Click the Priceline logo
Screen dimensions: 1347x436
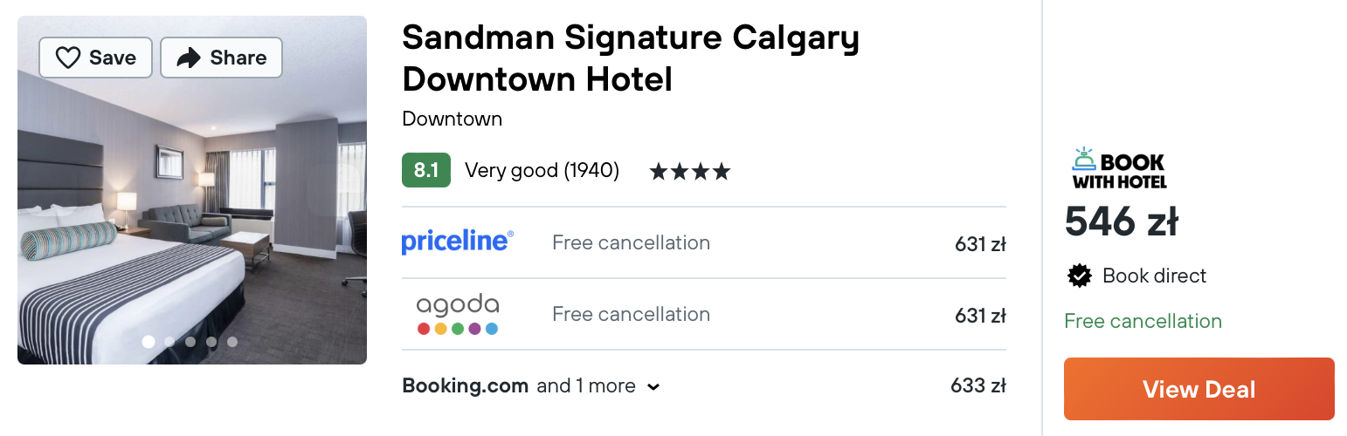point(458,242)
